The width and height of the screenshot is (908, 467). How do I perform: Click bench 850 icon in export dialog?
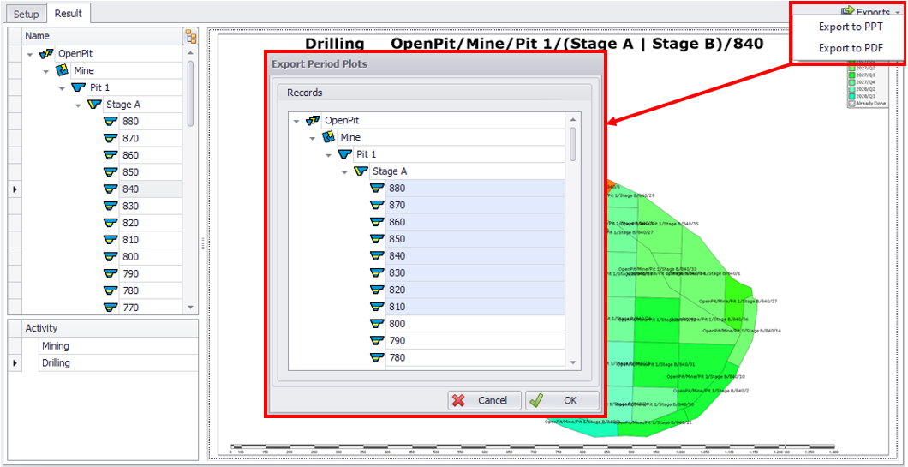click(x=378, y=239)
